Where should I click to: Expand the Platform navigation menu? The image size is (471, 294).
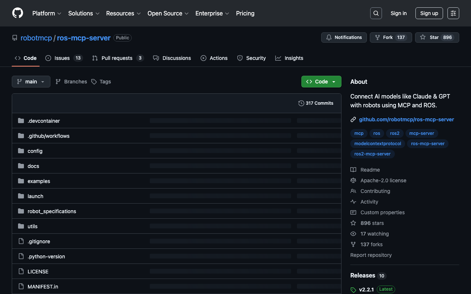(x=47, y=13)
